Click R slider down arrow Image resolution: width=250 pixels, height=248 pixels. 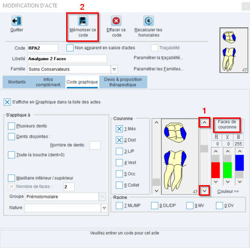tap(216, 182)
